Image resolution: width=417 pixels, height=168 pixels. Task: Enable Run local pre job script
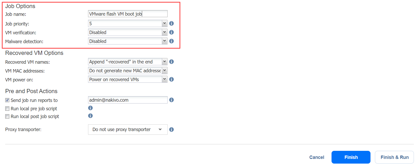tap(7, 109)
